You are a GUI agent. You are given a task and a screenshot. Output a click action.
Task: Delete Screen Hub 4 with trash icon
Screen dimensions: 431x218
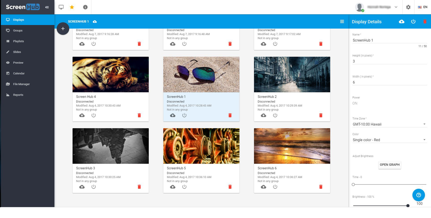coord(139,115)
